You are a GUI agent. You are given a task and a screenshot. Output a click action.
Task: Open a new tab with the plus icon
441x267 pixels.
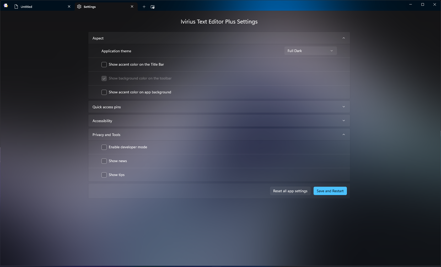[144, 7]
